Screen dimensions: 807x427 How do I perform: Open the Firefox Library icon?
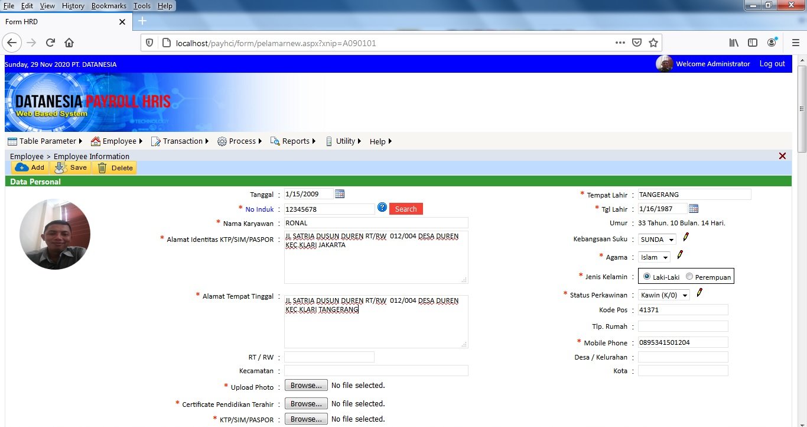coord(734,43)
